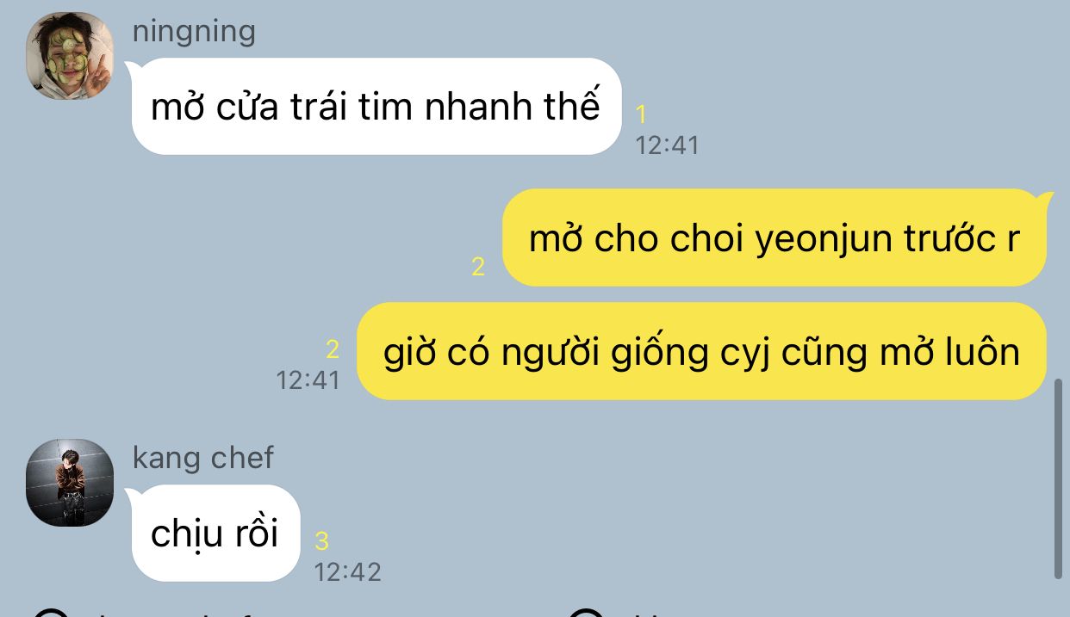Click the partially visible circle icon at bottom center
Image resolution: width=1070 pixels, height=617 pixels.
point(588,612)
